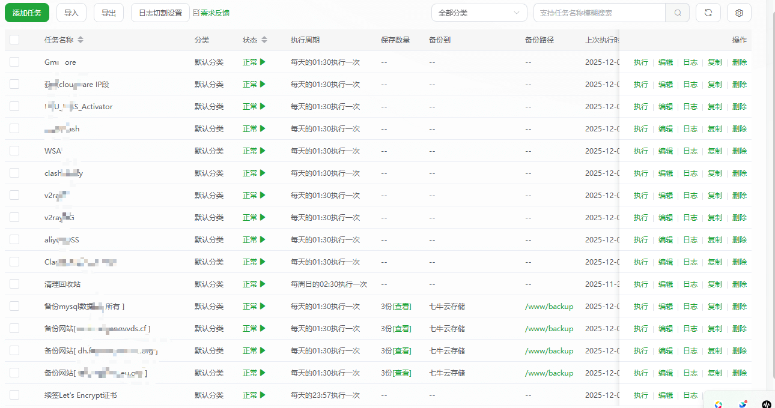Click the refresh list icon
This screenshot has height=408, width=775.
coord(708,13)
